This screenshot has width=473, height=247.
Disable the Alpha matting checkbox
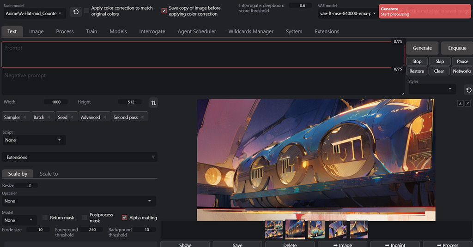[125, 218]
